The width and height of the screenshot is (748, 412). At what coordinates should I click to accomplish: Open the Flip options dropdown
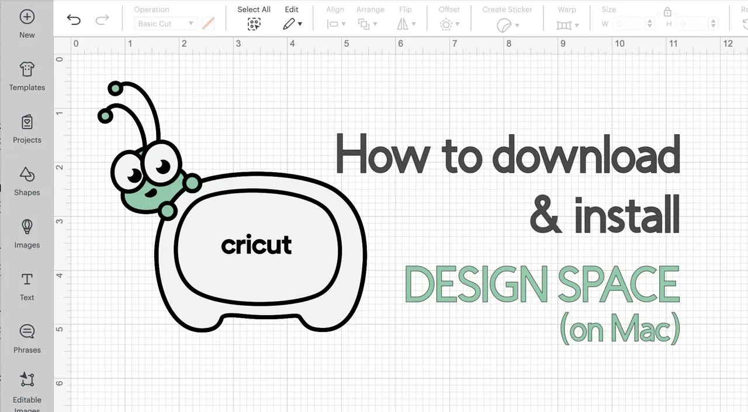tap(406, 24)
